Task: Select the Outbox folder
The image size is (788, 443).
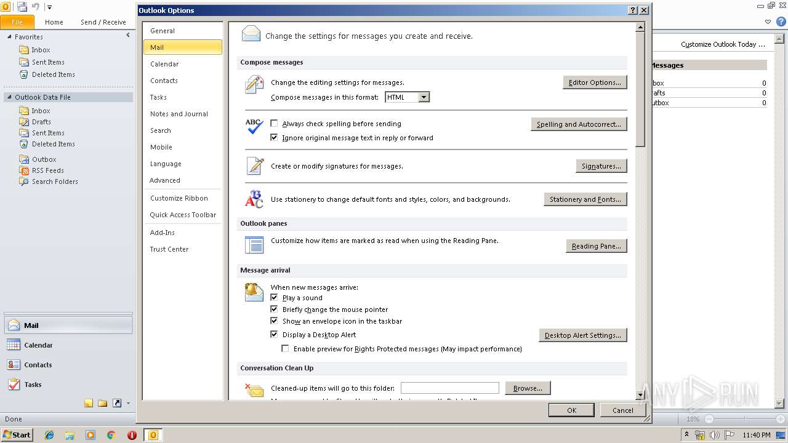Action: point(44,159)
